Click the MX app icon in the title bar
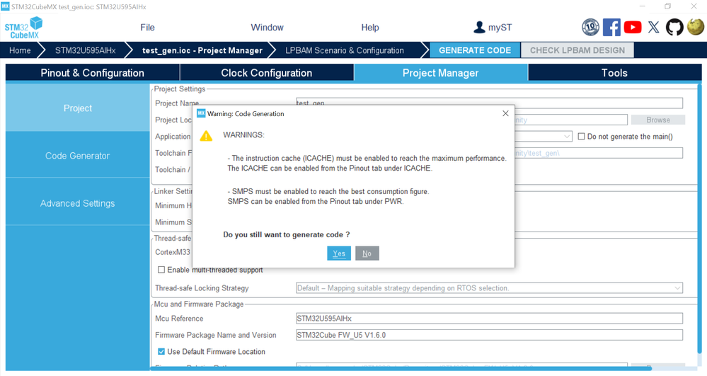Screen dimensions: 707x376 tap(5, 6)
